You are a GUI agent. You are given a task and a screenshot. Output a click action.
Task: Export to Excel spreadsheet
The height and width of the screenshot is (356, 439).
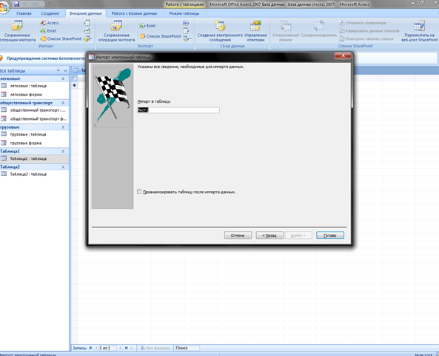[147, 26]
